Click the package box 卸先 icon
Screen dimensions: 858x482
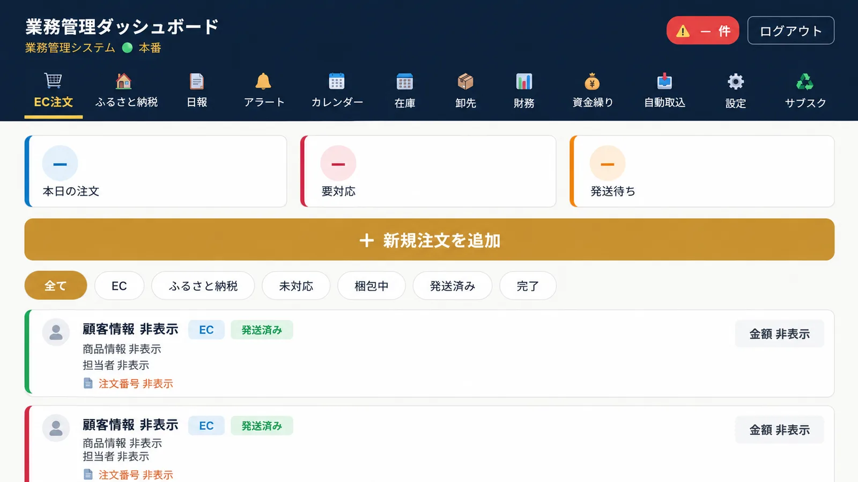pyautogui.click(x=465, y=81)
